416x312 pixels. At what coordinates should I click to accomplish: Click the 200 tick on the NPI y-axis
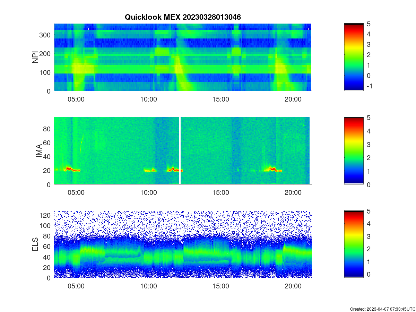click(46, 53)
